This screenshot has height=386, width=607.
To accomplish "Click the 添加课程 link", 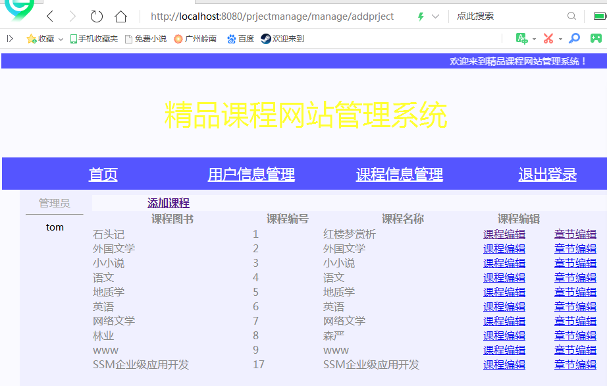I will pos(167,202).
